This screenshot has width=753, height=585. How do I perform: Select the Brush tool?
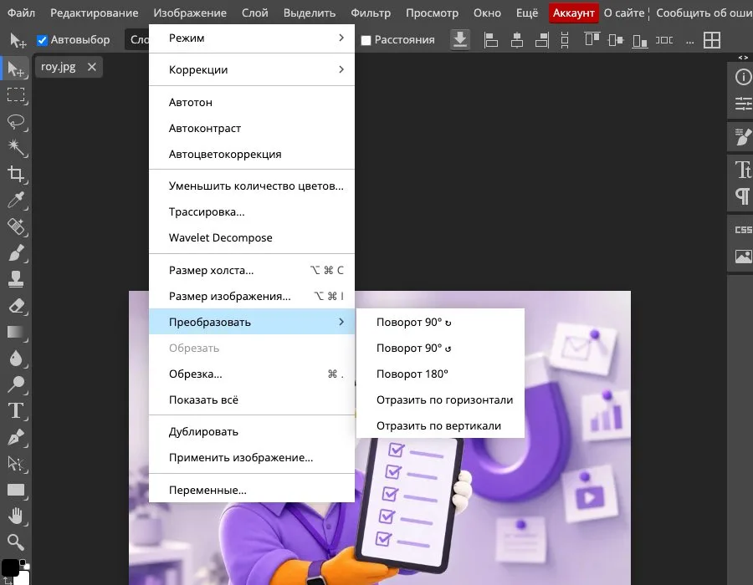pyautogui.click(x=16, y=252)
